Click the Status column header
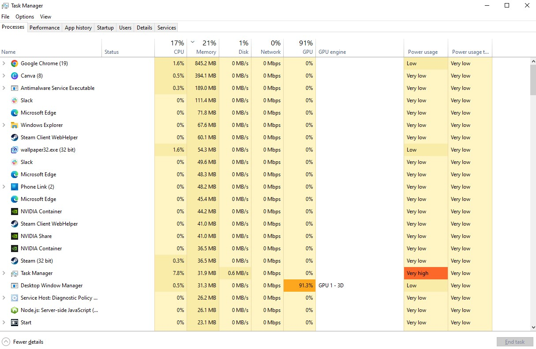The height and width of the screenshot is (349, 536). point(128,48)
